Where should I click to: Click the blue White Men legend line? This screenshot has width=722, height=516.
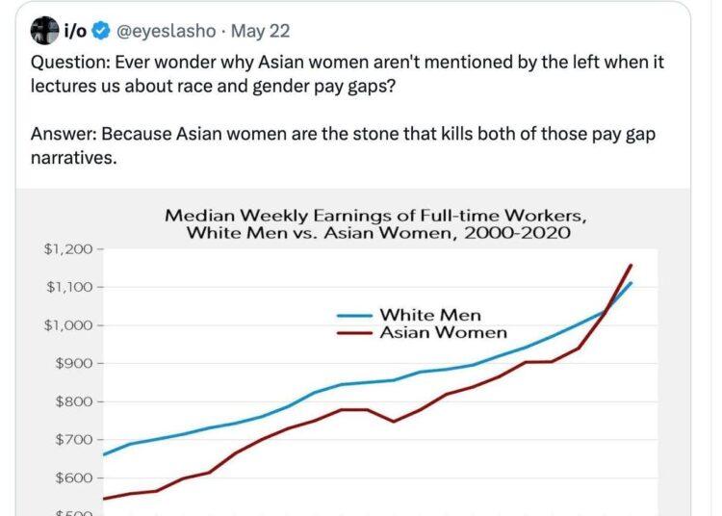coord(354,316)
